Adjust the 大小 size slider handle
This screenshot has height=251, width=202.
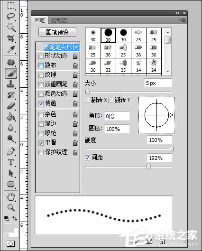point(87,92)
